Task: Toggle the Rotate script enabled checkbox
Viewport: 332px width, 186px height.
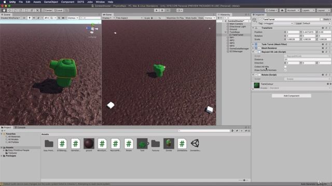Action: (x=259, y=75)
